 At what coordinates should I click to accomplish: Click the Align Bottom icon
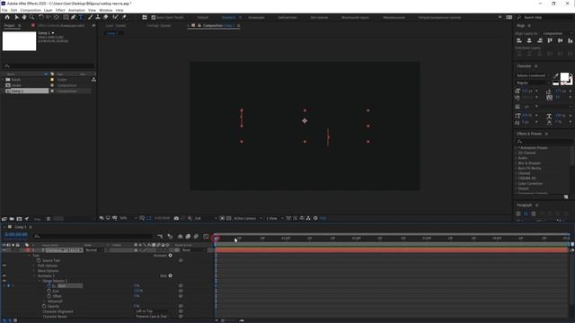point(571,40)
